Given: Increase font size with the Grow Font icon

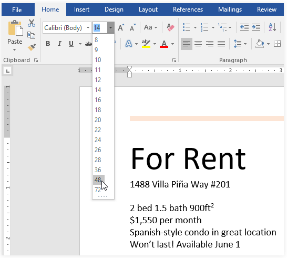Looking at the screenshot, I should pyautogui.click(x=121, y=28).
